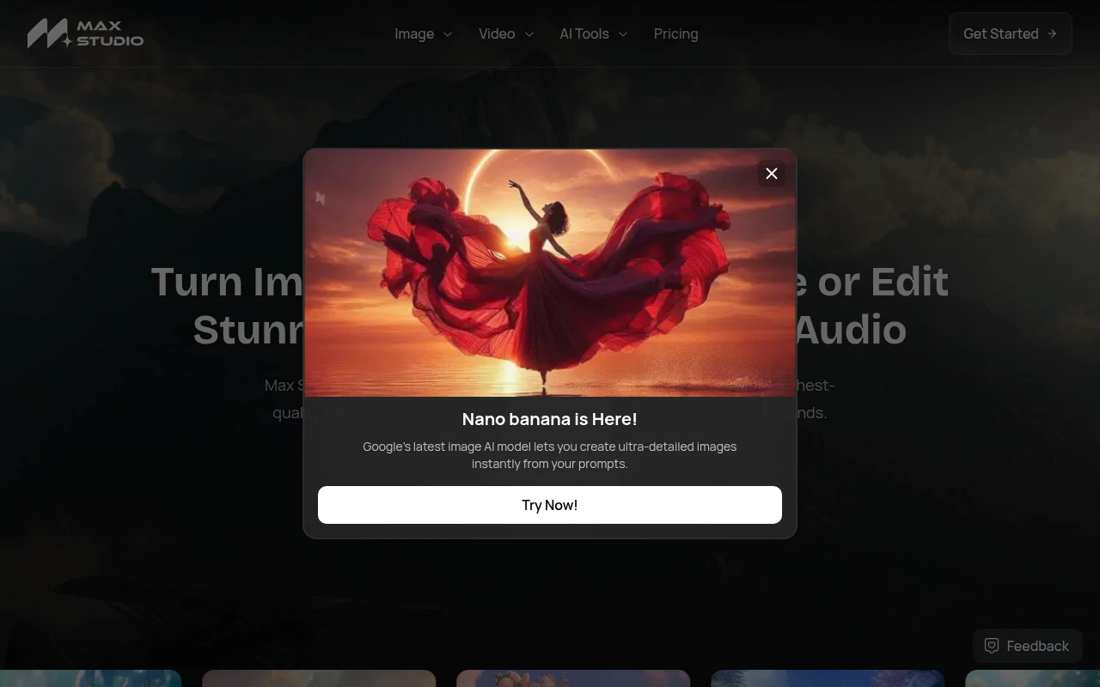
Task: Click the chevron next to Video
Action: tap(529, 34)
